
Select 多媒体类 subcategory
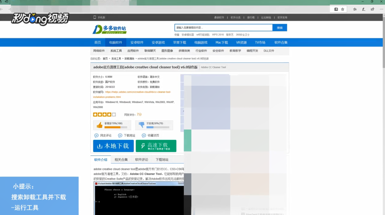(x=184, y=51)
